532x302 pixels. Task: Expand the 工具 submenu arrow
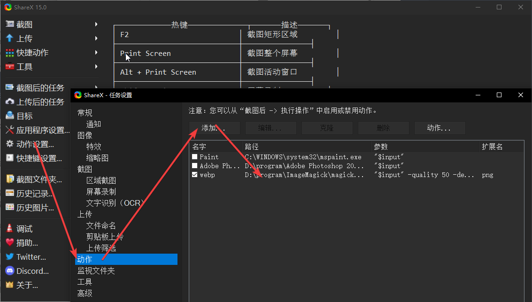click(96, 67)
